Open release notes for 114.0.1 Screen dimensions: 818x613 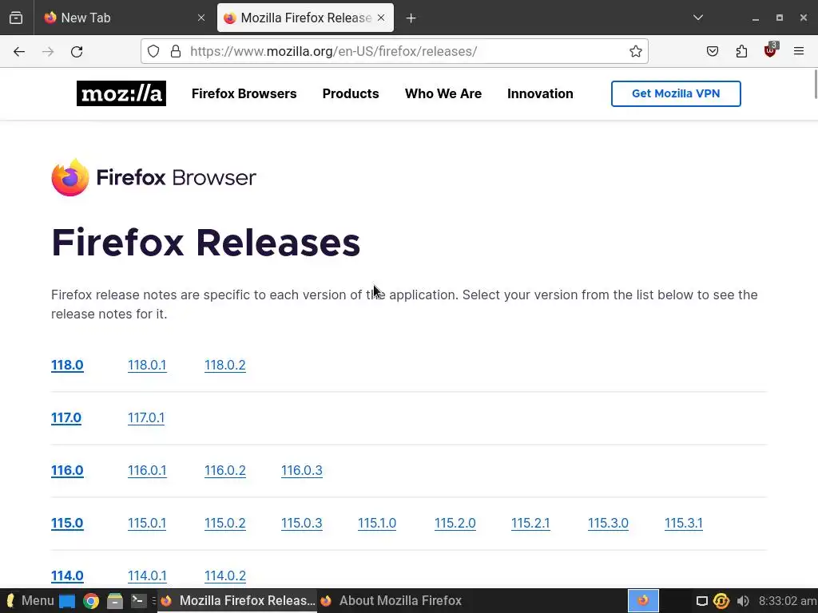147,575
